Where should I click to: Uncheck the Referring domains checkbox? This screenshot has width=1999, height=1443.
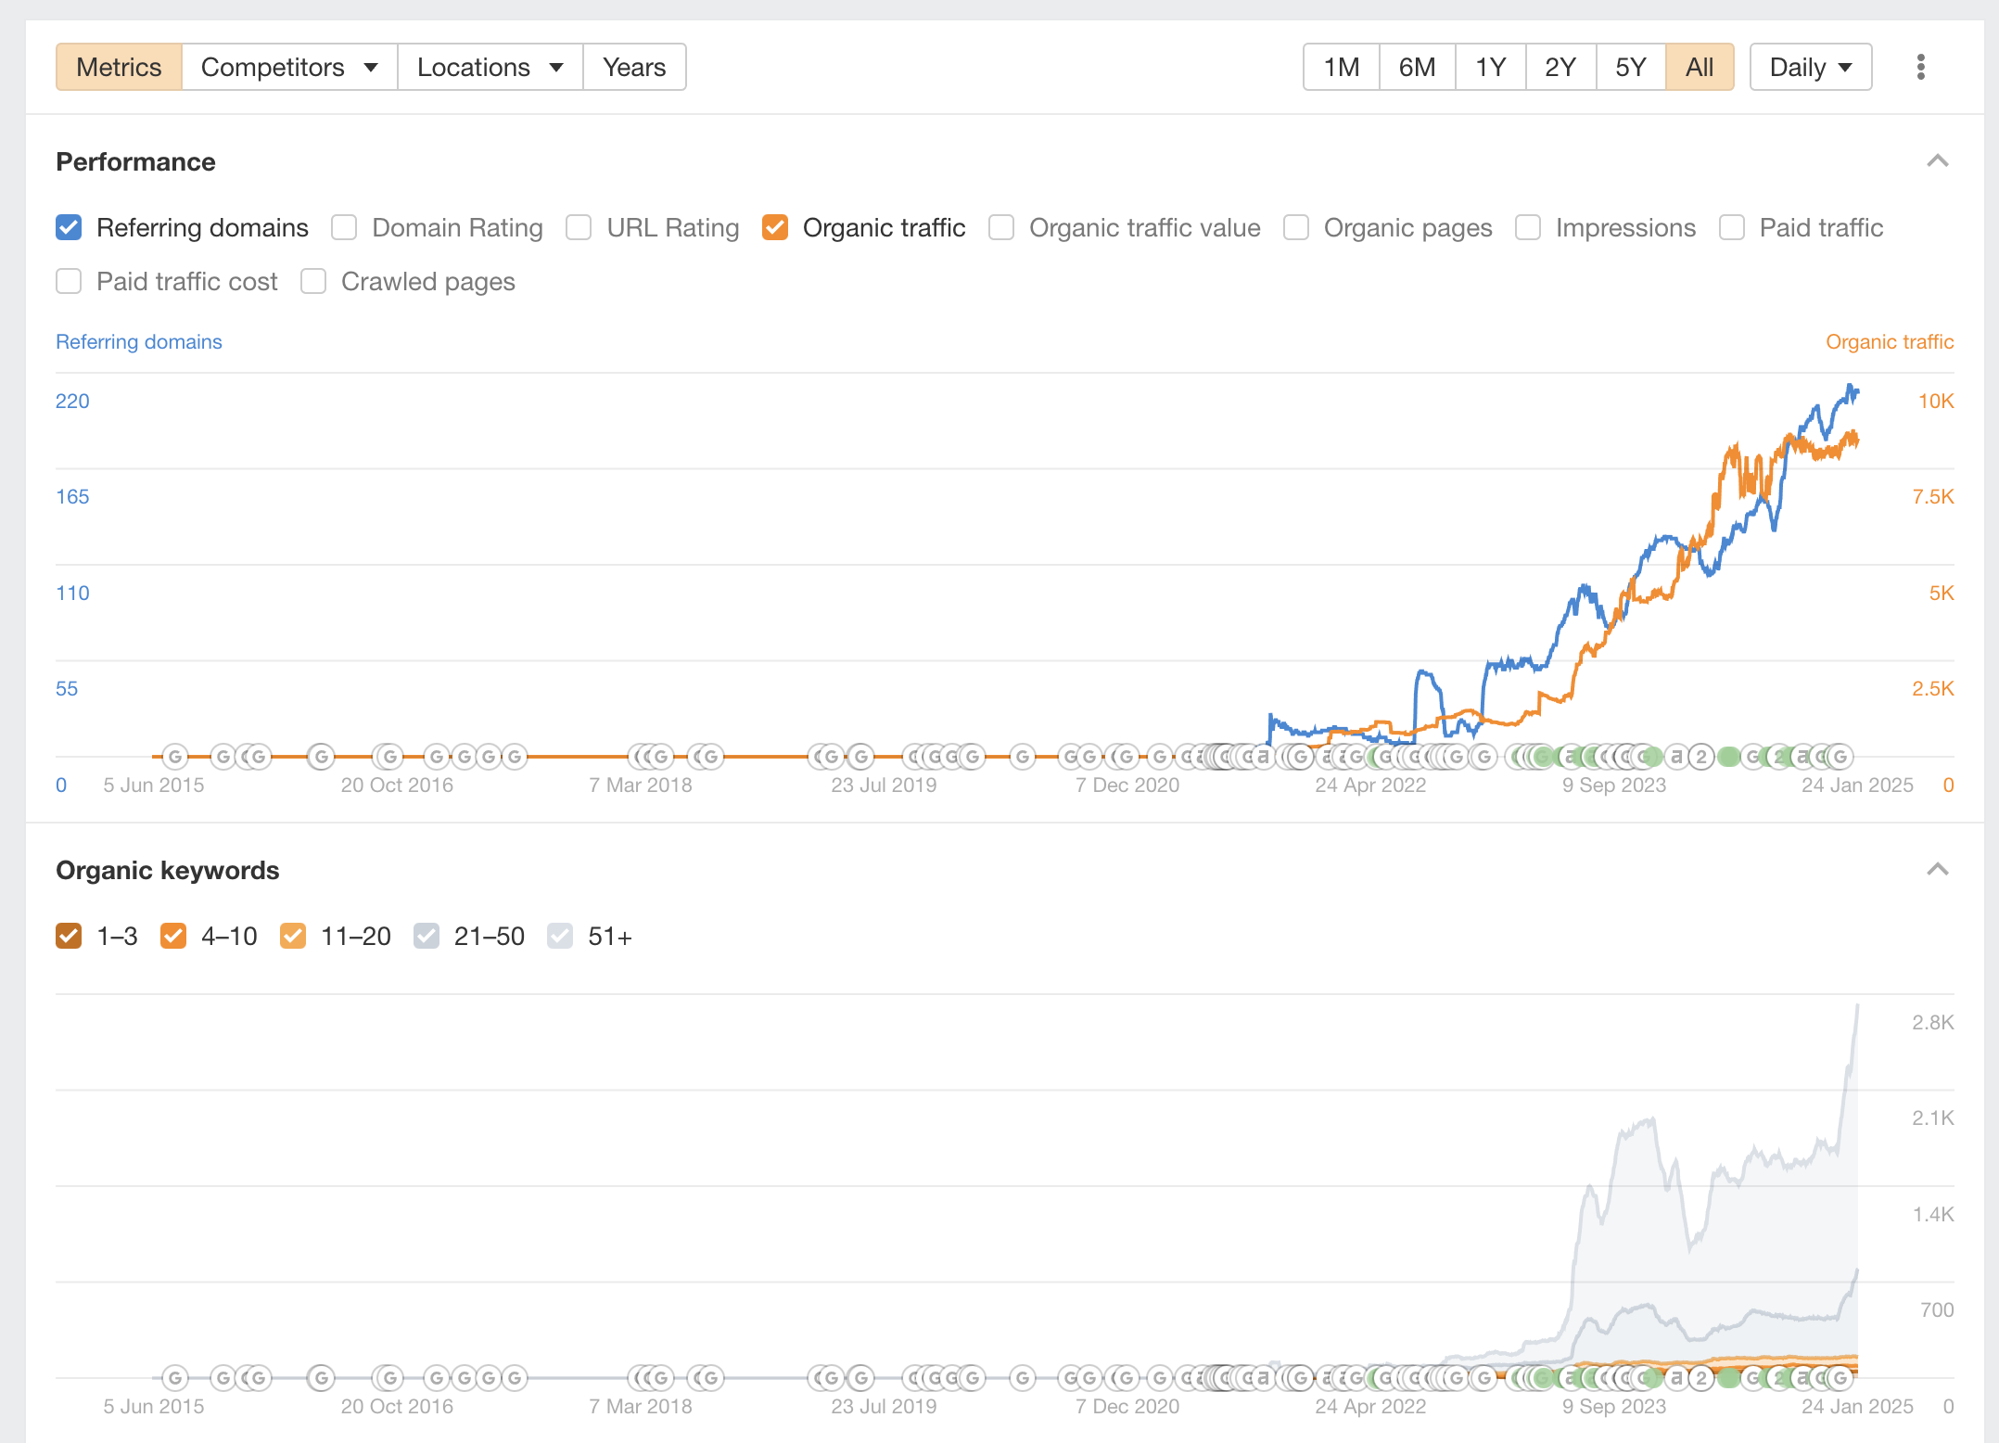pyautogui.click(x=70, y=227)
